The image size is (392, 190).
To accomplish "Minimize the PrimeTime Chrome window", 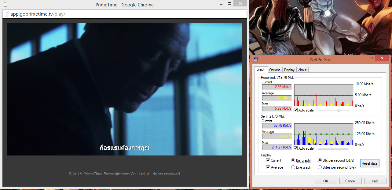I will [x=222, y=4].
